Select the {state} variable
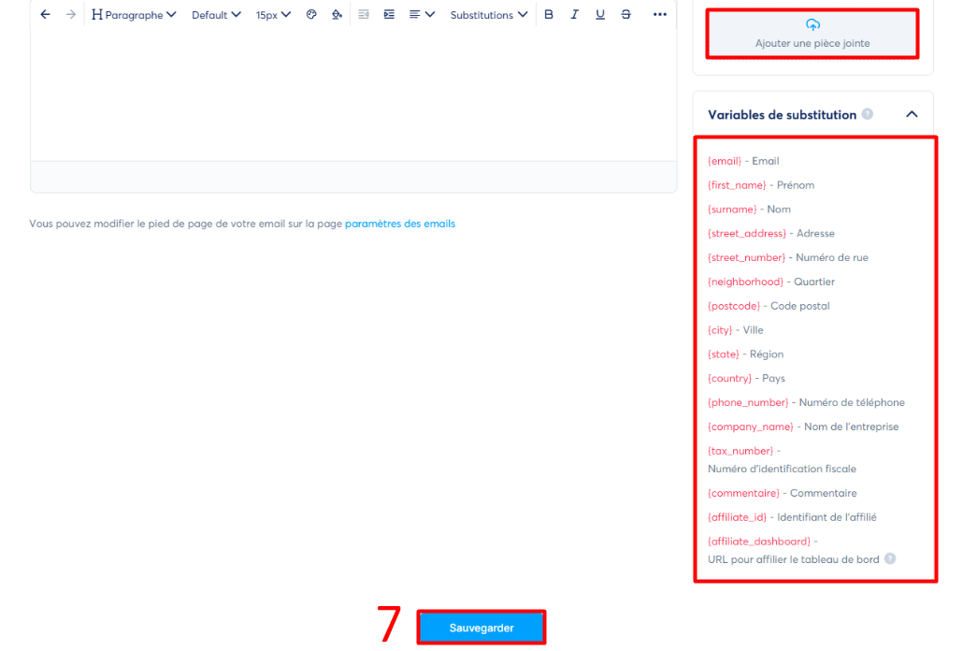 pyautogui.click(x=724, y=354)
